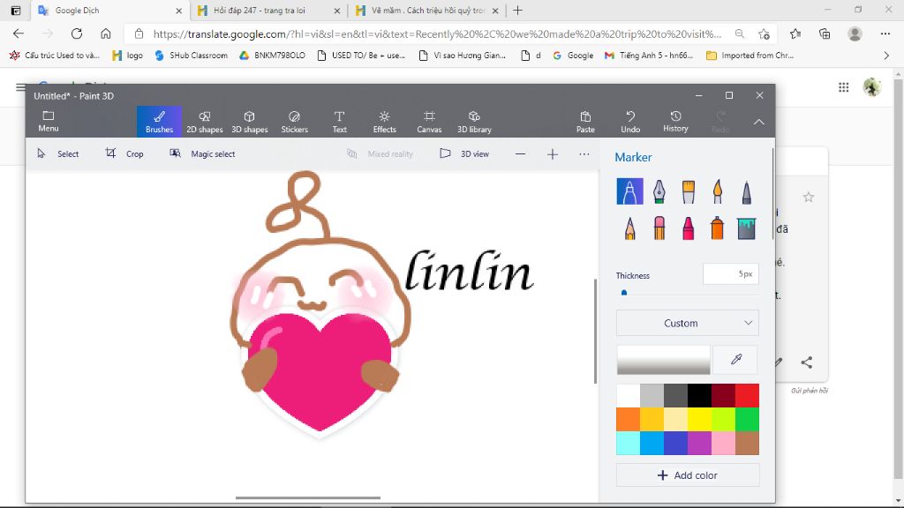This screenshot has height=508, width=904.
Task: Open browser Collections
Action: click(825, 34)
